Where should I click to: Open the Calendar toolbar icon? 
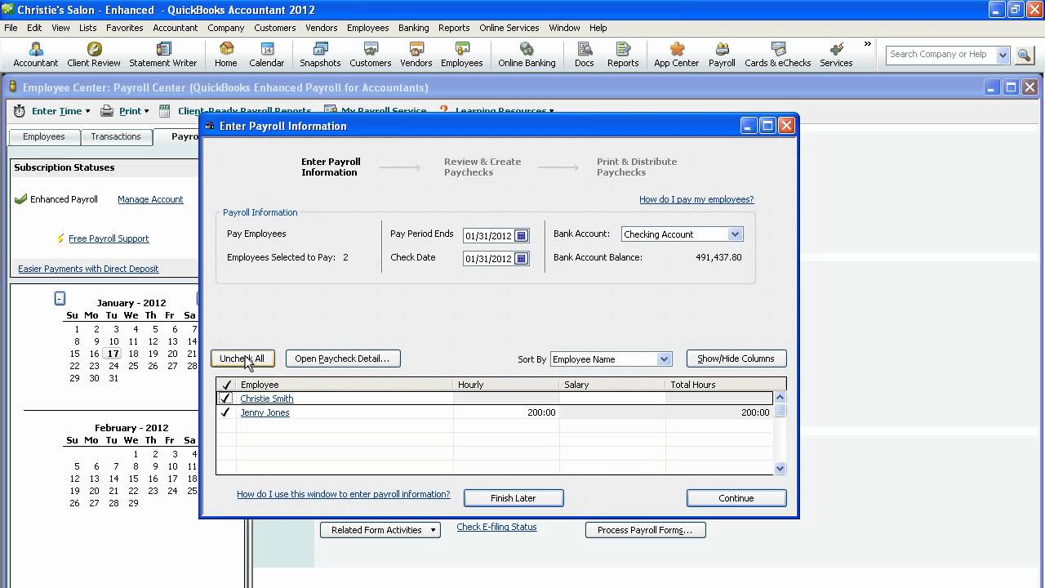266,55
